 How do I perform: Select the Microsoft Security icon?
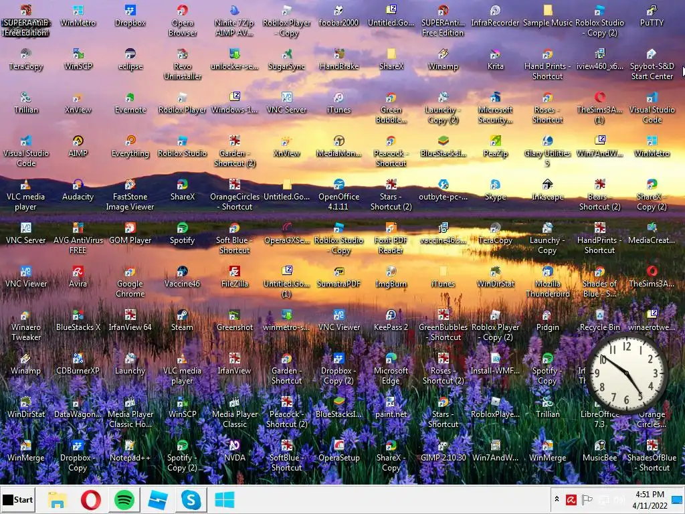495,108
